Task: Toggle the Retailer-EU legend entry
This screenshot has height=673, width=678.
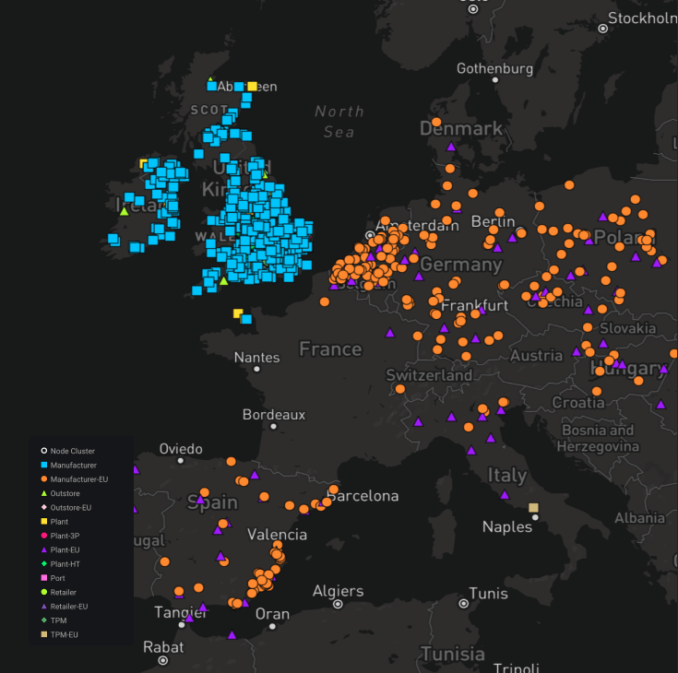Action: 69,606
